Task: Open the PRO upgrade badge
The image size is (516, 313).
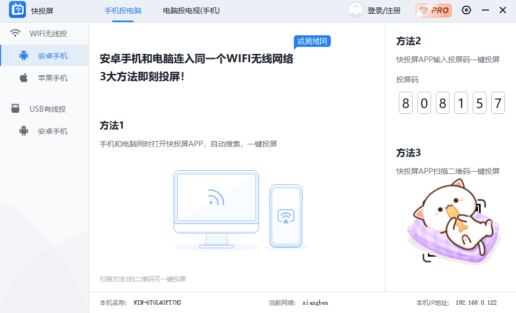Action: point(433,9)
